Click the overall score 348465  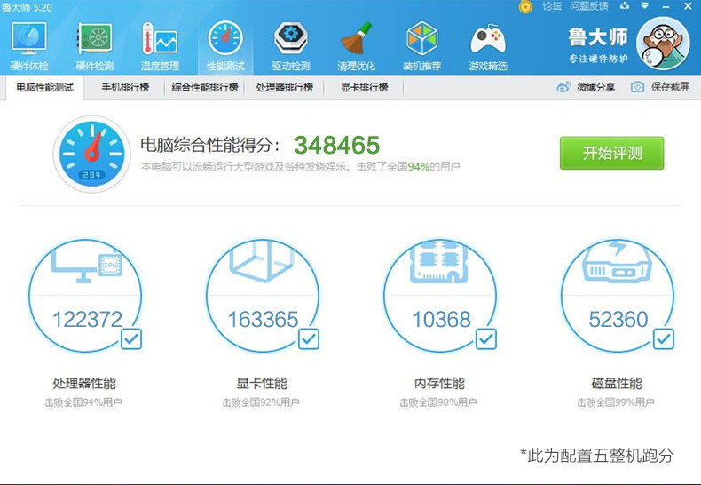click(336, 145)
